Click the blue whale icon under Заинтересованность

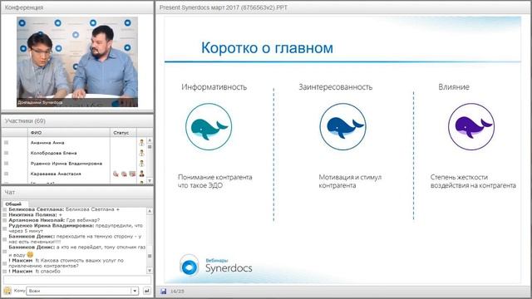343,127
